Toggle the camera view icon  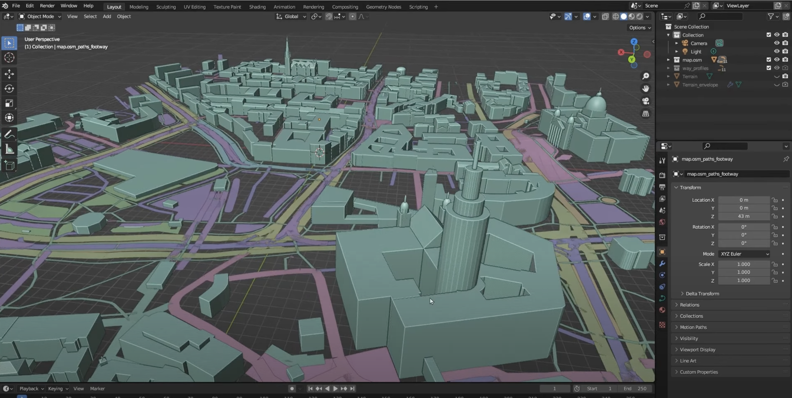click(646, 101)
